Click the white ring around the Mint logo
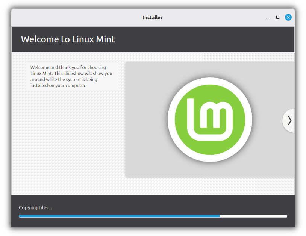This screenshot has width=306, height=236. pos(210,81)
